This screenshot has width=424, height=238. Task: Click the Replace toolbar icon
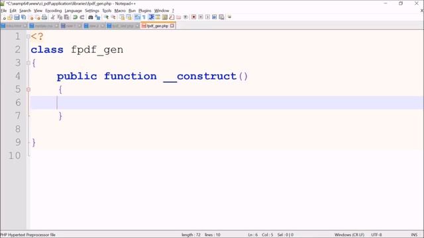(x=97, y=17)
